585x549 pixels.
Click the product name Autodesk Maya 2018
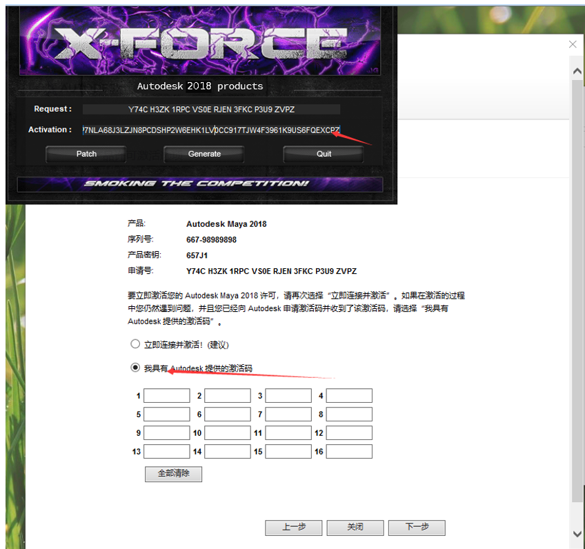226,224
